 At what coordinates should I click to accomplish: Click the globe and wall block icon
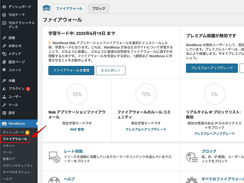pos(192,157)
